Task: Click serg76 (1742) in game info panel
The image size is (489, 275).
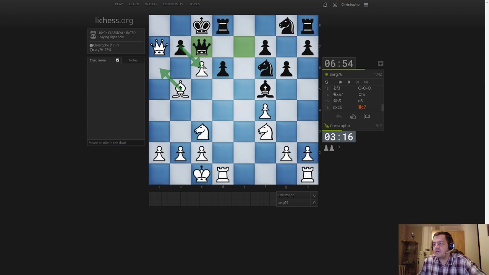Action: click(103, 50)
